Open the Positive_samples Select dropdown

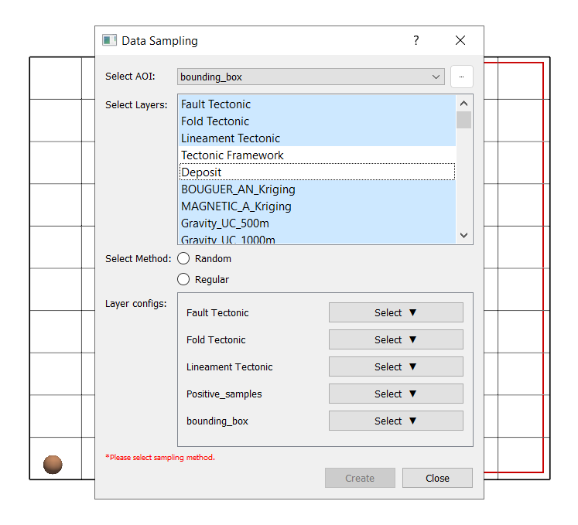(x=395, y=394)
